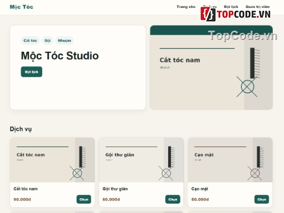The width and height of the screenshot is (284, 213).
Task: Click the 90.000đ price
Action: tap(22, 199)
